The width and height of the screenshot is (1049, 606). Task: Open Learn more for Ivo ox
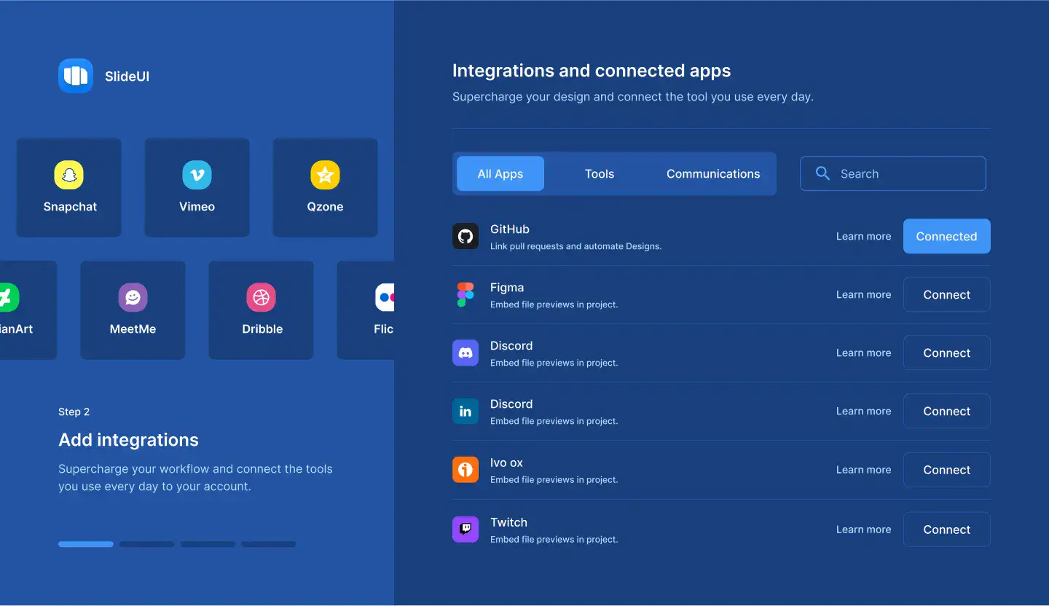coord(863,470)
